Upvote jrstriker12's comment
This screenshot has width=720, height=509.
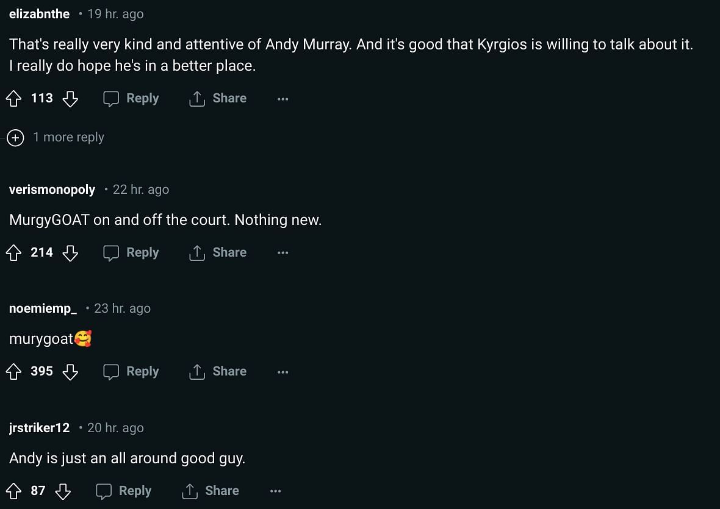pyautogui.click(x=14, y=491)
